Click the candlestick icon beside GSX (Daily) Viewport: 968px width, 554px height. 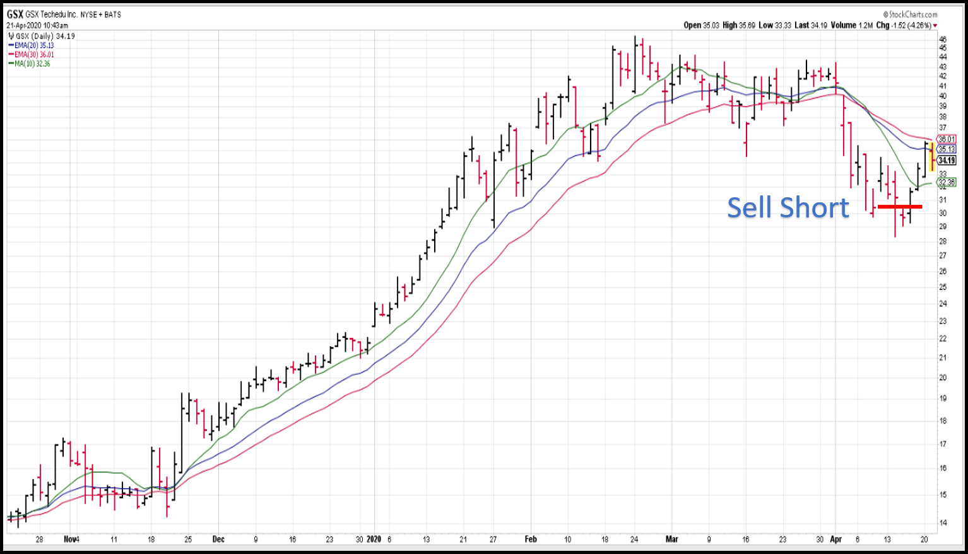(x=11, y=37)
